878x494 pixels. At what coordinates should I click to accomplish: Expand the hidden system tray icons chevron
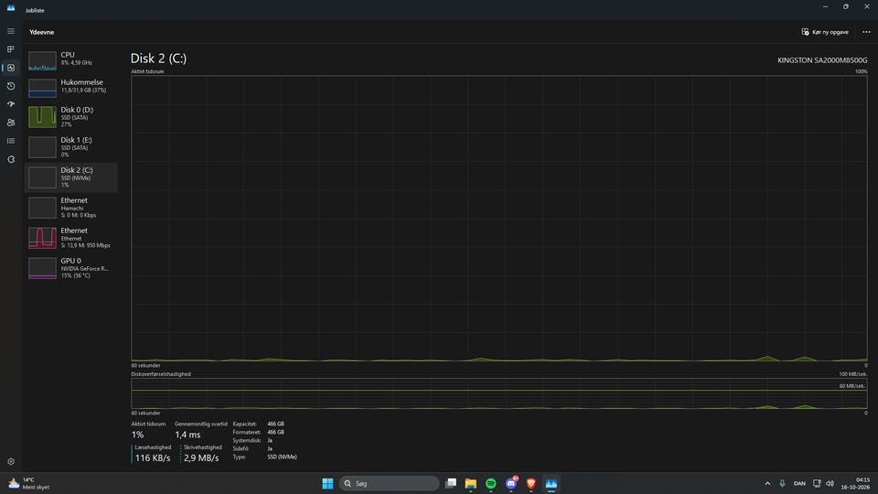767,483
